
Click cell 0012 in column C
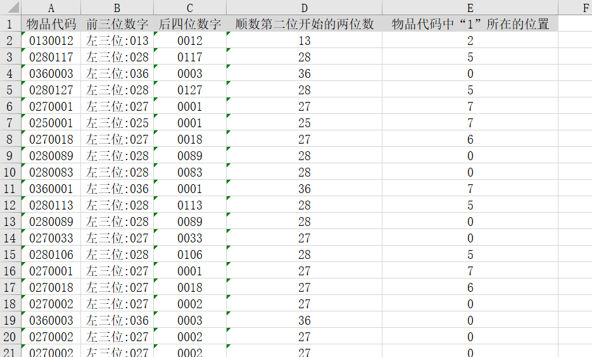pos(190,40)
